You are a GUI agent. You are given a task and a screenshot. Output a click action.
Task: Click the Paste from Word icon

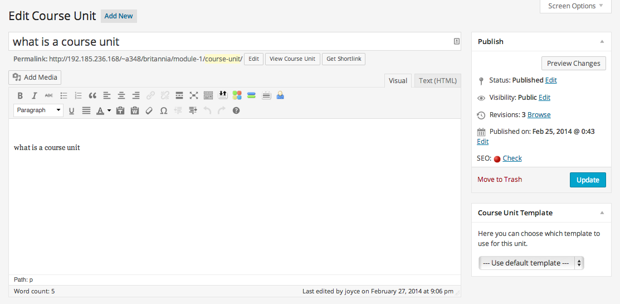click(x=135, y=110)
